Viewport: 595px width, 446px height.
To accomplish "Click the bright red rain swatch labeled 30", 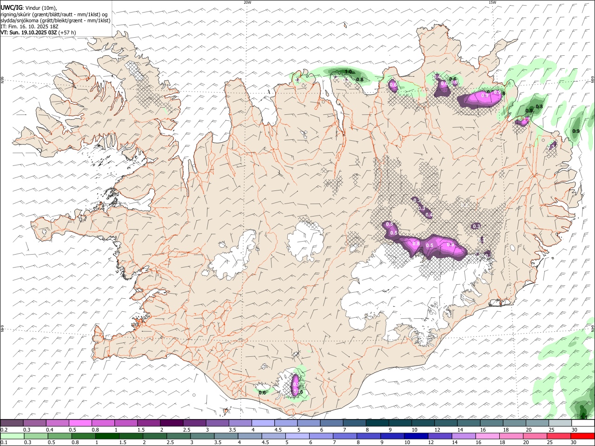I will 582,436.
